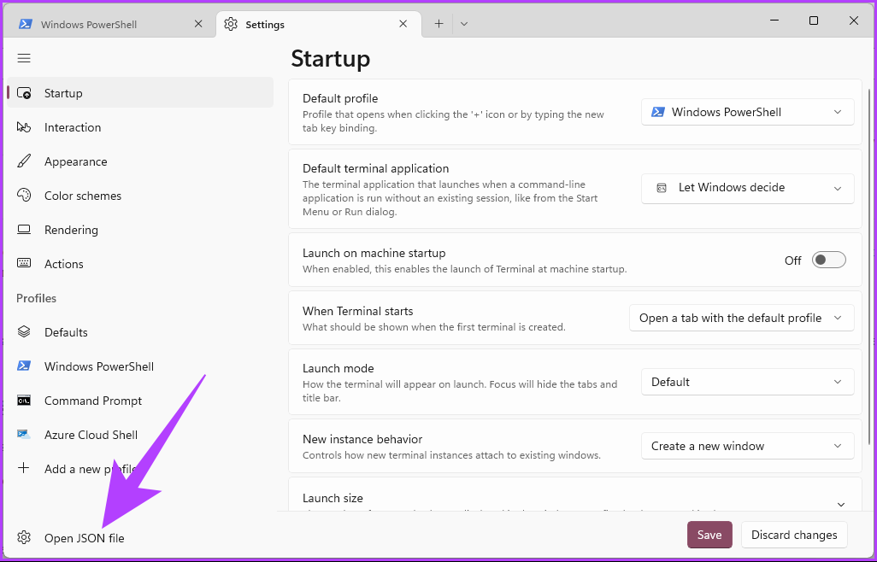Click the Defaults layers icon
Image resolution: width=877 pixels, height=562 pixels.
click(x=23, y=332)
